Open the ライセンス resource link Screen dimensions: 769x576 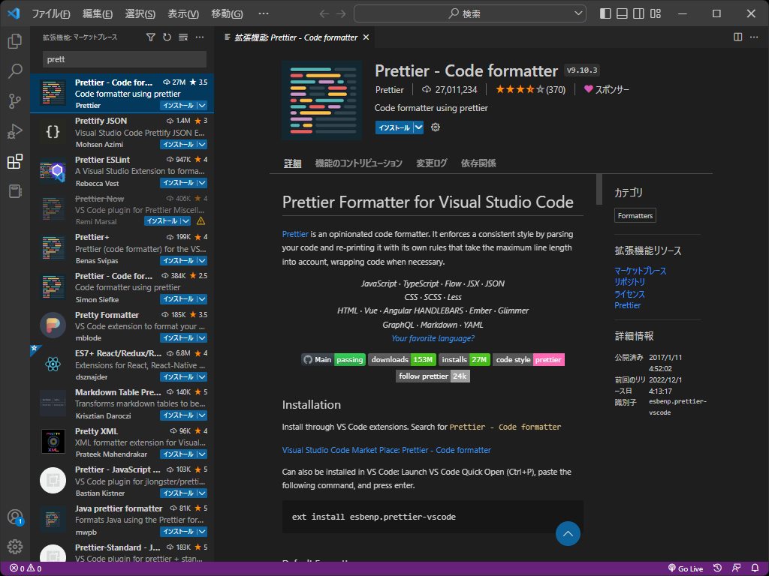[630, 294]
